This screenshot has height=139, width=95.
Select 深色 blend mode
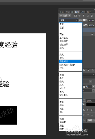pyautogui.click(x=71, y=48)
